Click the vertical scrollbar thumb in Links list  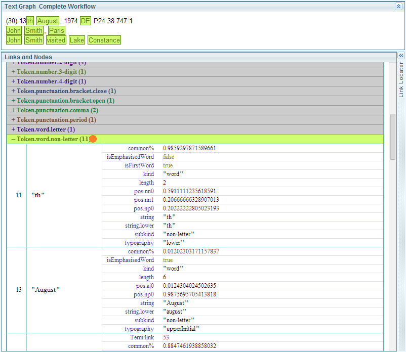(392, 137)
